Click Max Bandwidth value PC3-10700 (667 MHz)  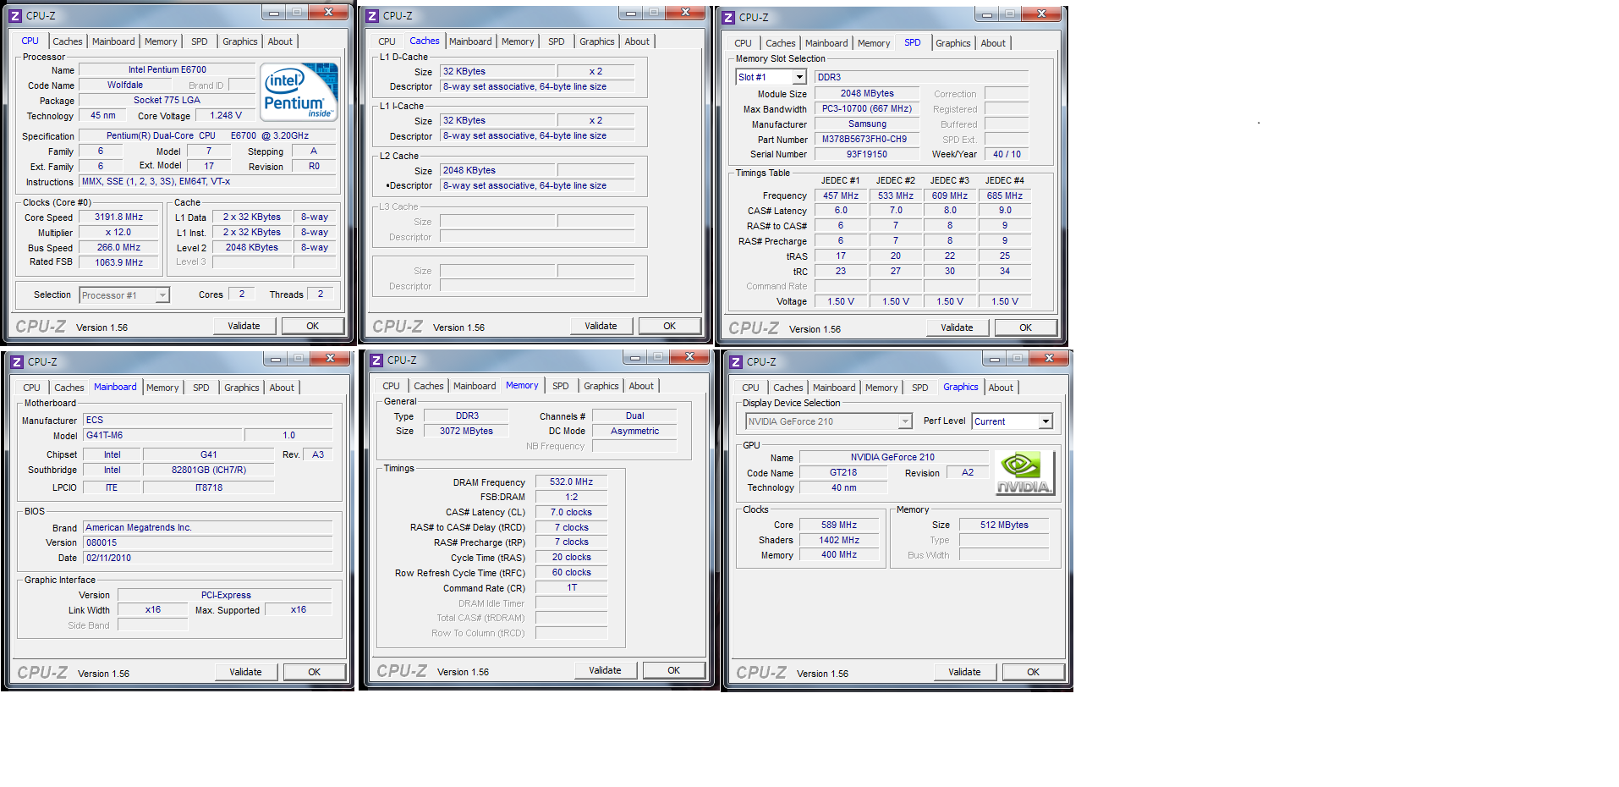coord(868,109)
